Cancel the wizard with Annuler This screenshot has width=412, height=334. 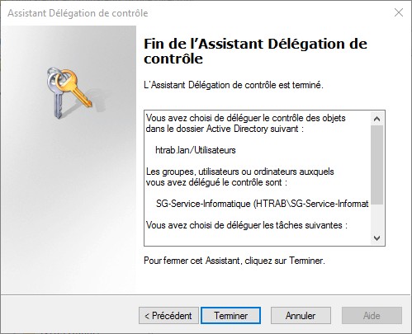pyautogui.click(x=301, y=315)
